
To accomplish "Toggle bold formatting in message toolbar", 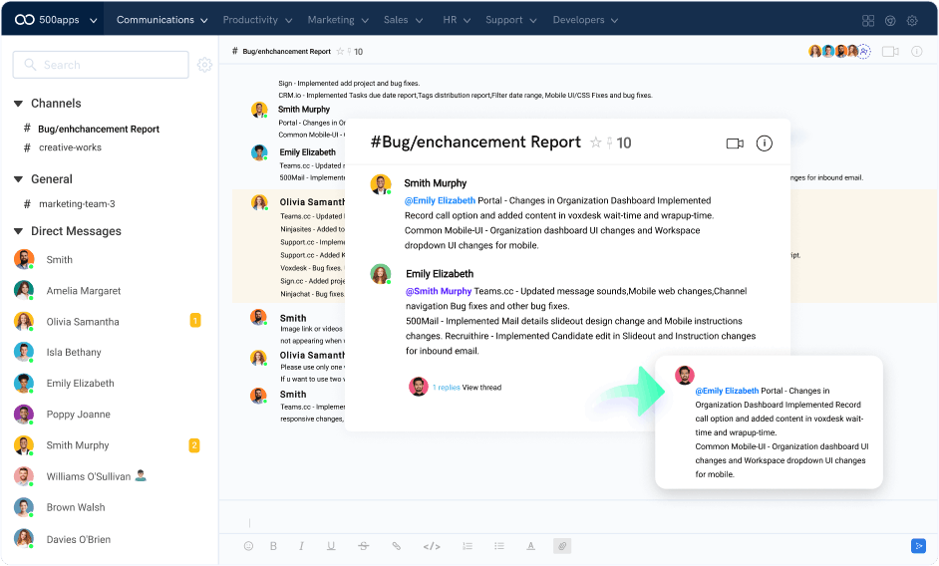I will coord(273,546).
